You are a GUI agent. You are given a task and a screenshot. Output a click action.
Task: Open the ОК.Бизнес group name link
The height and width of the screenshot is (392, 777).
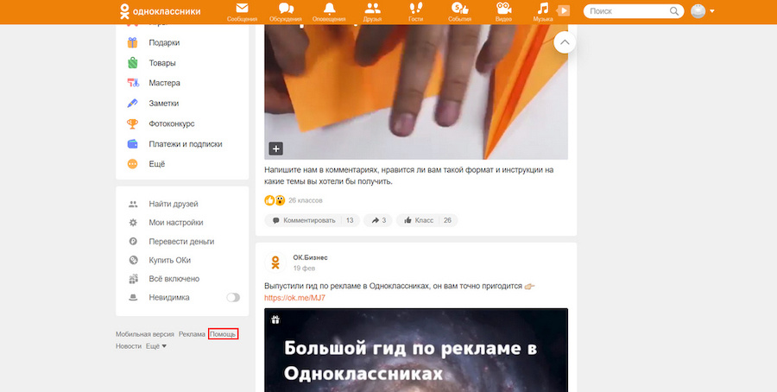[310, 257]
